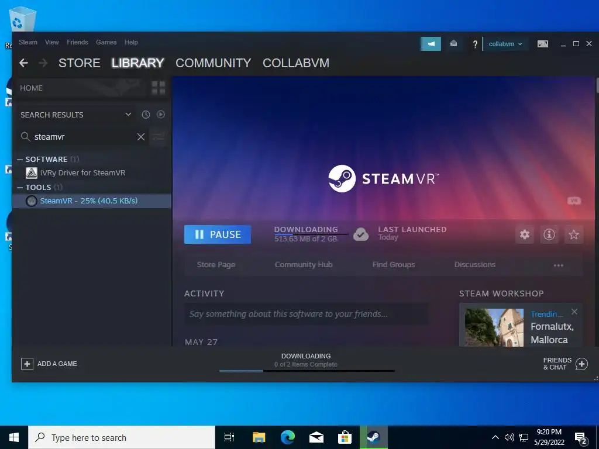Open Friends & Chat plus icon
Image resolution: width=599 pixels, height=449 pixels.
tap(582, 364)
